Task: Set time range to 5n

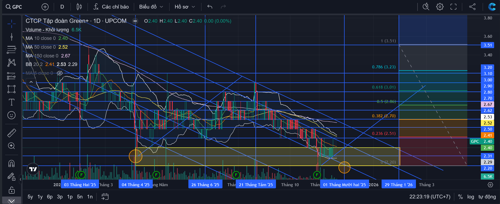Action: tap(80, 197)
